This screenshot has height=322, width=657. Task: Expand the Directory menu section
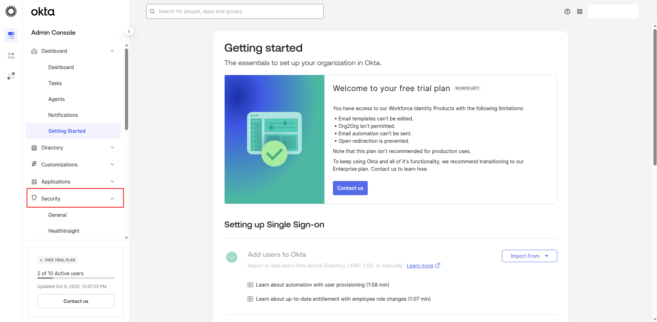click(x=73, y=148)
